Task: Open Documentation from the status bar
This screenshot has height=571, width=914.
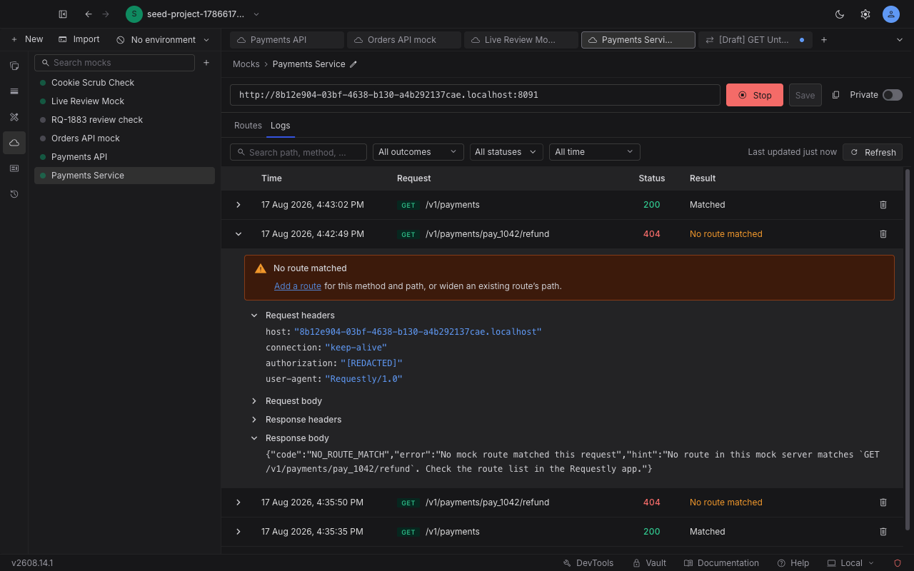Action: point(720,563)
